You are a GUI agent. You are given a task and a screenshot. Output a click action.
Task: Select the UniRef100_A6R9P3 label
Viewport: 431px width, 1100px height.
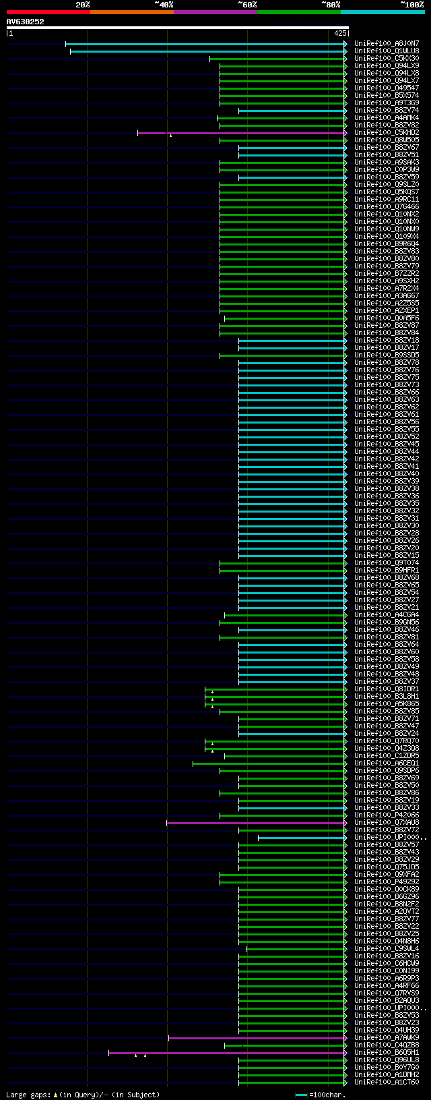pyautogui.click(x=387, y=979)
